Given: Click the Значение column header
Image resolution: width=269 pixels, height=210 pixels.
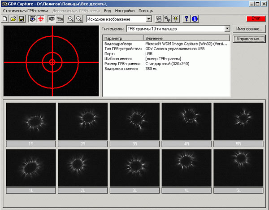Looking at the screenshot, I should click(x=187, y=38).
